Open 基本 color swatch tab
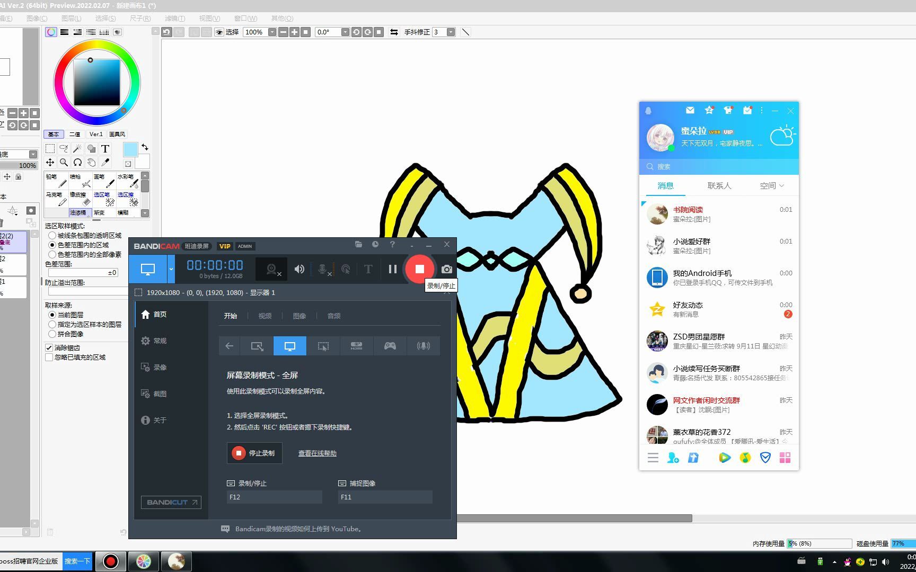Viewport: 916px width, 572px height. 54,135
